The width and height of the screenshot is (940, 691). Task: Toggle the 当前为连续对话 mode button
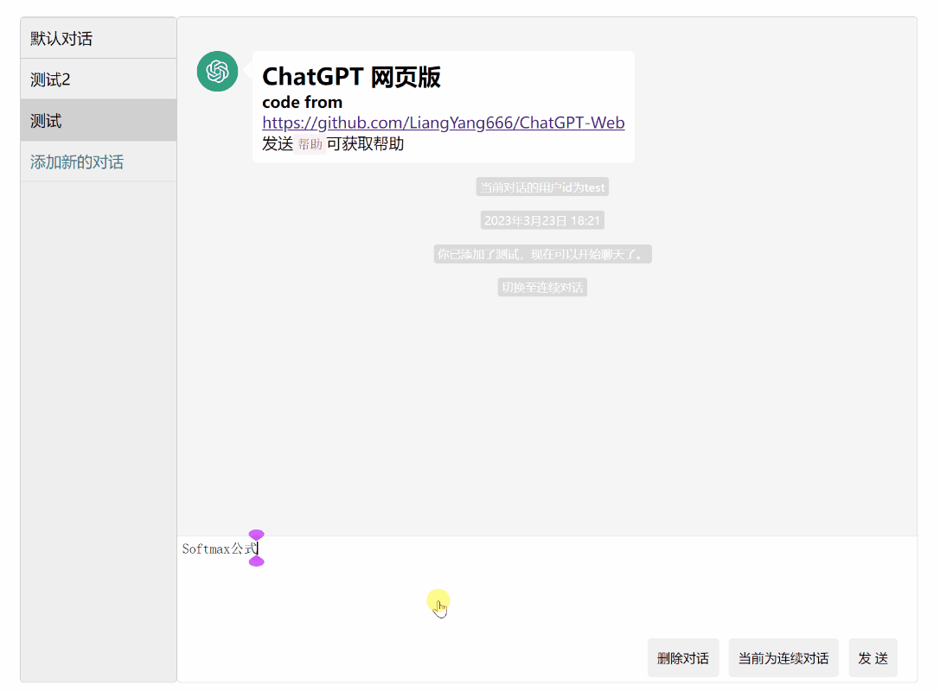click(x=783, y=657)
